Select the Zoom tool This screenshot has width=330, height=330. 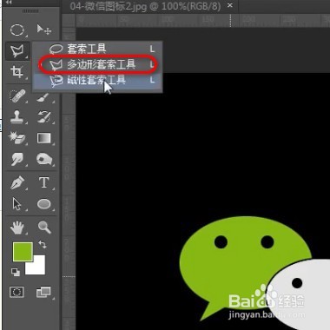(x=44, y=228)
